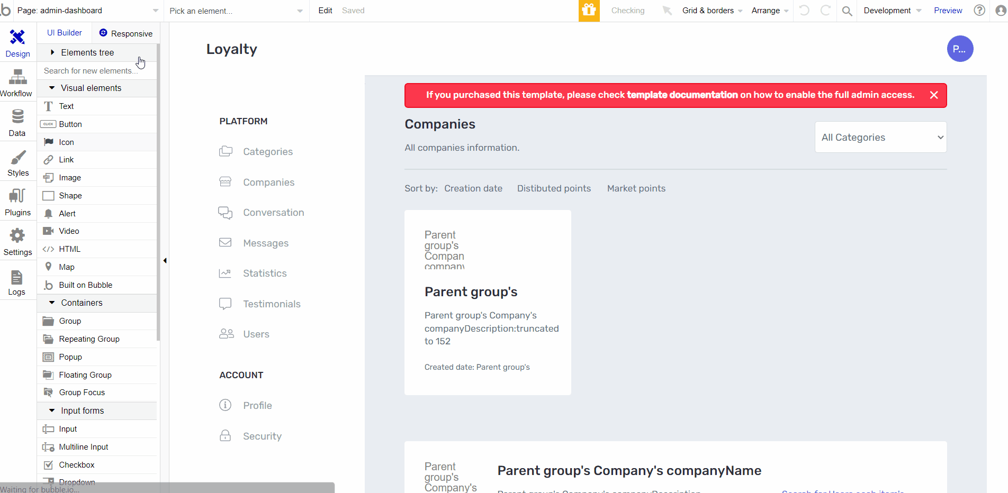Open the All Categories dropdown
Image resolution: width=1008 pixels, height=493 pixels.
(880, 138)
